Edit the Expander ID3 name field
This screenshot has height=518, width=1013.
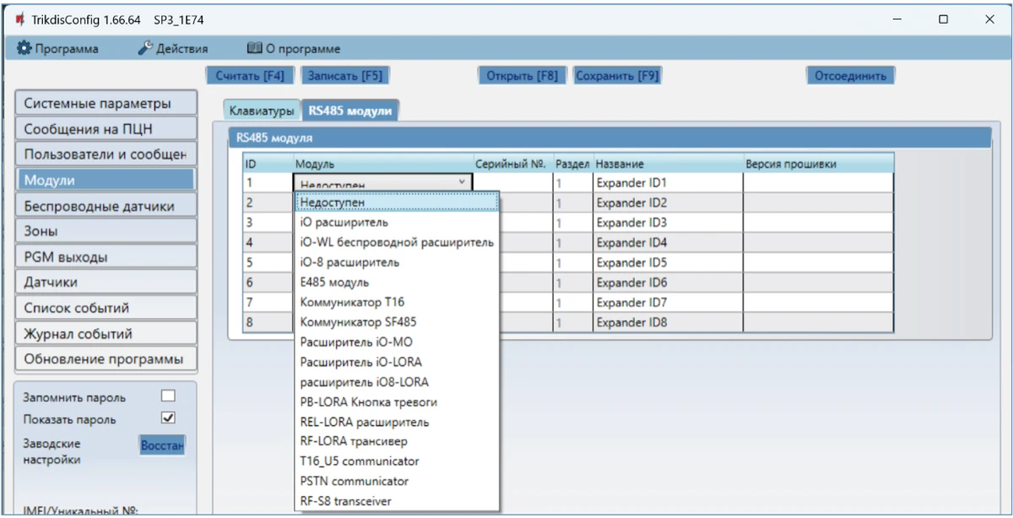pyautogui.click(x=667, y=223)
